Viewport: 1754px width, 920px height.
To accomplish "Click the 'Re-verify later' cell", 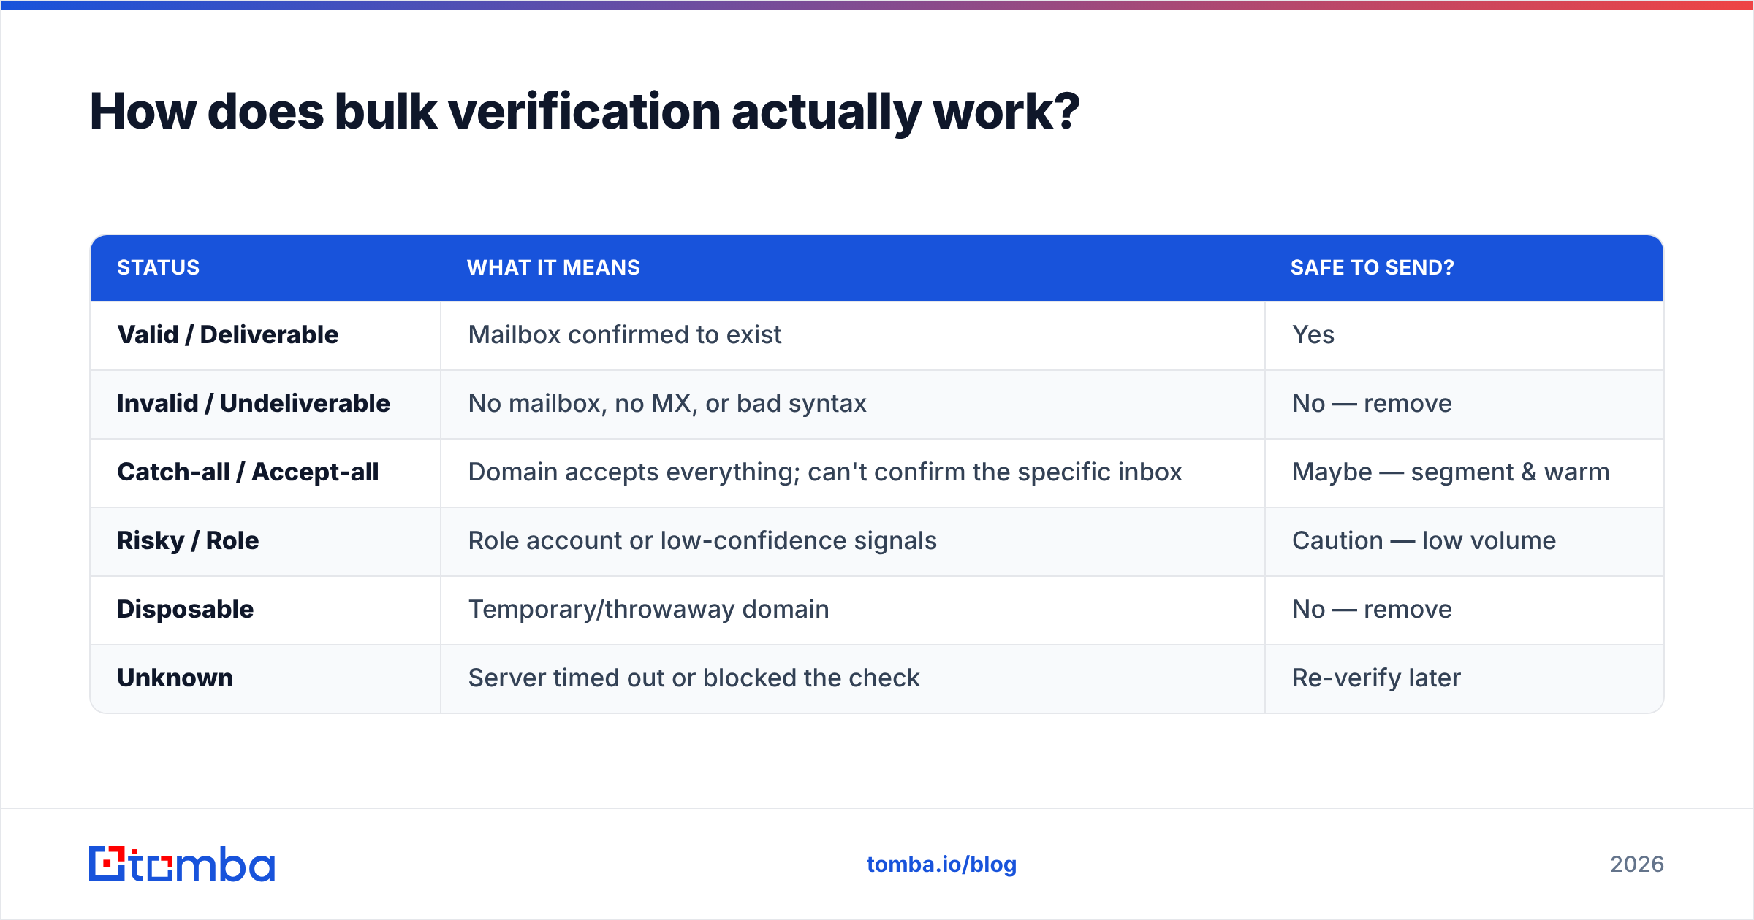I will tap(1464, 678).
